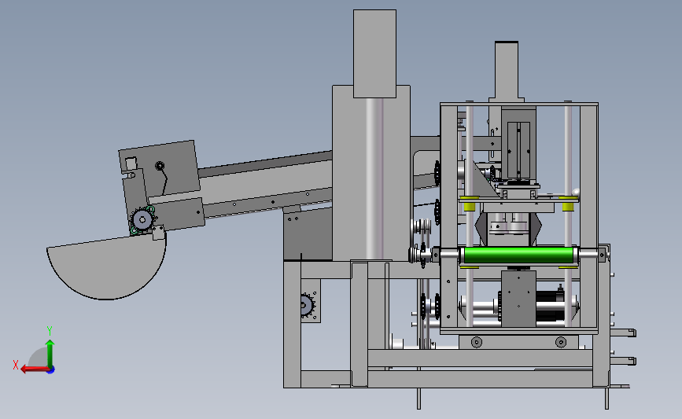Image resolution: width=682 pixels, height=419 pixels.
Task: Select the narrow vertical tube above the cage frame
Action: coord(507,72)
